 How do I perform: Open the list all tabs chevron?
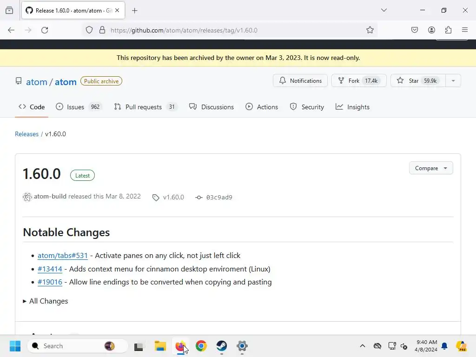pyautogui.click(x=383, y=10)
